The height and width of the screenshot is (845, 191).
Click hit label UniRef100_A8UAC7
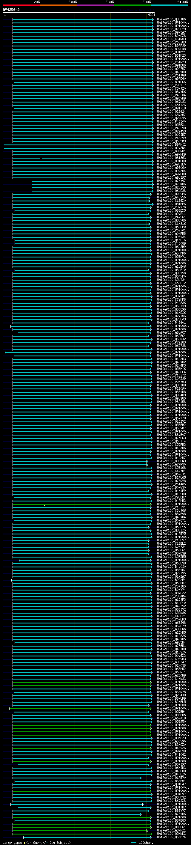pos(171,333)
